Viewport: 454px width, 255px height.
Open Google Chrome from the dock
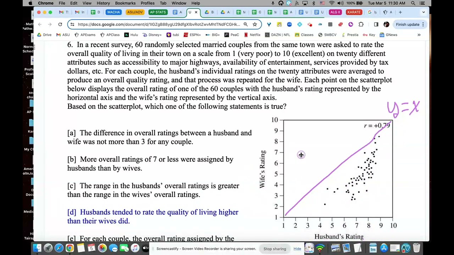[x=70, y=248]
